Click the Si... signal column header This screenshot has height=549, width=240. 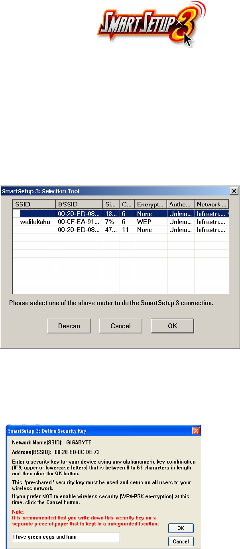tap(111, 204)
